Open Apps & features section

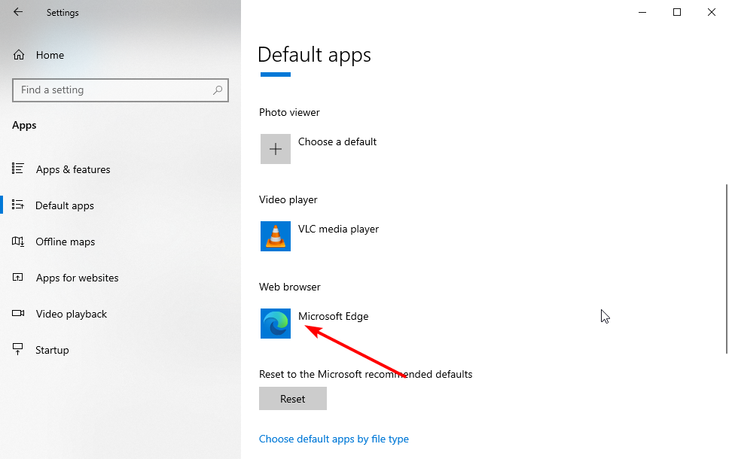tap(73, 169)
